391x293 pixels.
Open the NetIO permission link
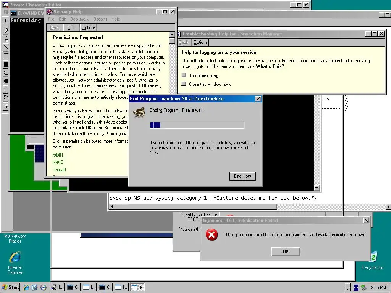[x=58, y=162]
